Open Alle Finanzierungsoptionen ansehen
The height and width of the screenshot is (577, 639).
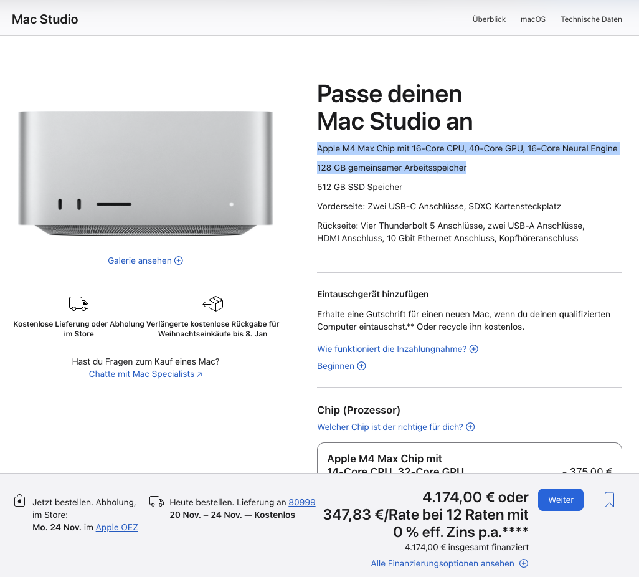[x=442, y=563]
